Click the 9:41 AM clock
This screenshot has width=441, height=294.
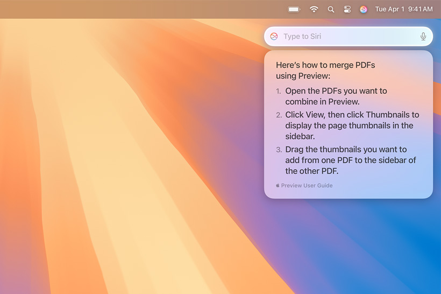coord(420,9)
